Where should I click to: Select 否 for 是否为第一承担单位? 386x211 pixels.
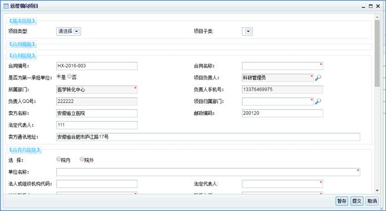[x=70, y=77]
